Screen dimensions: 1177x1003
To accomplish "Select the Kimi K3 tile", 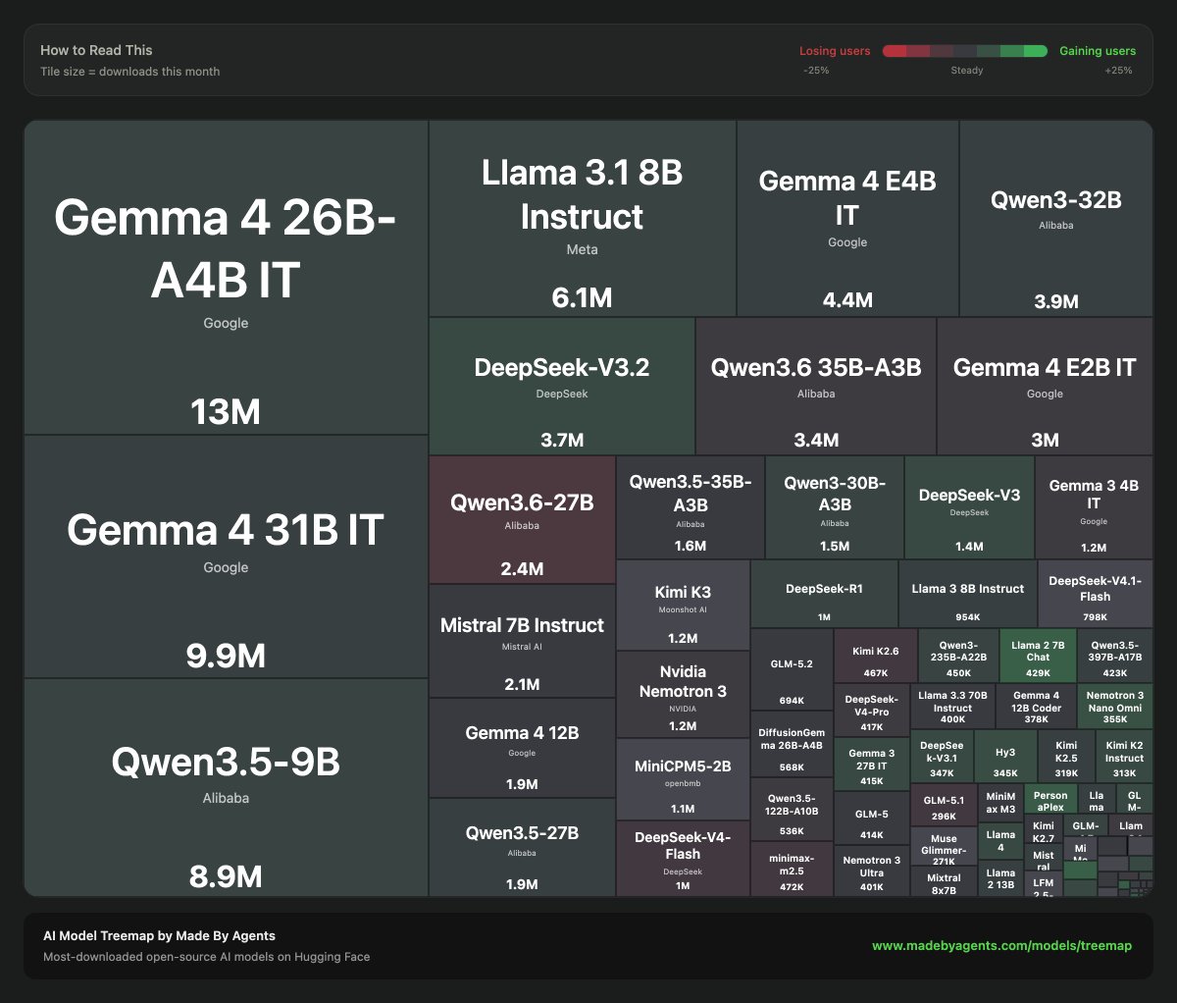I will coord(683,606).
